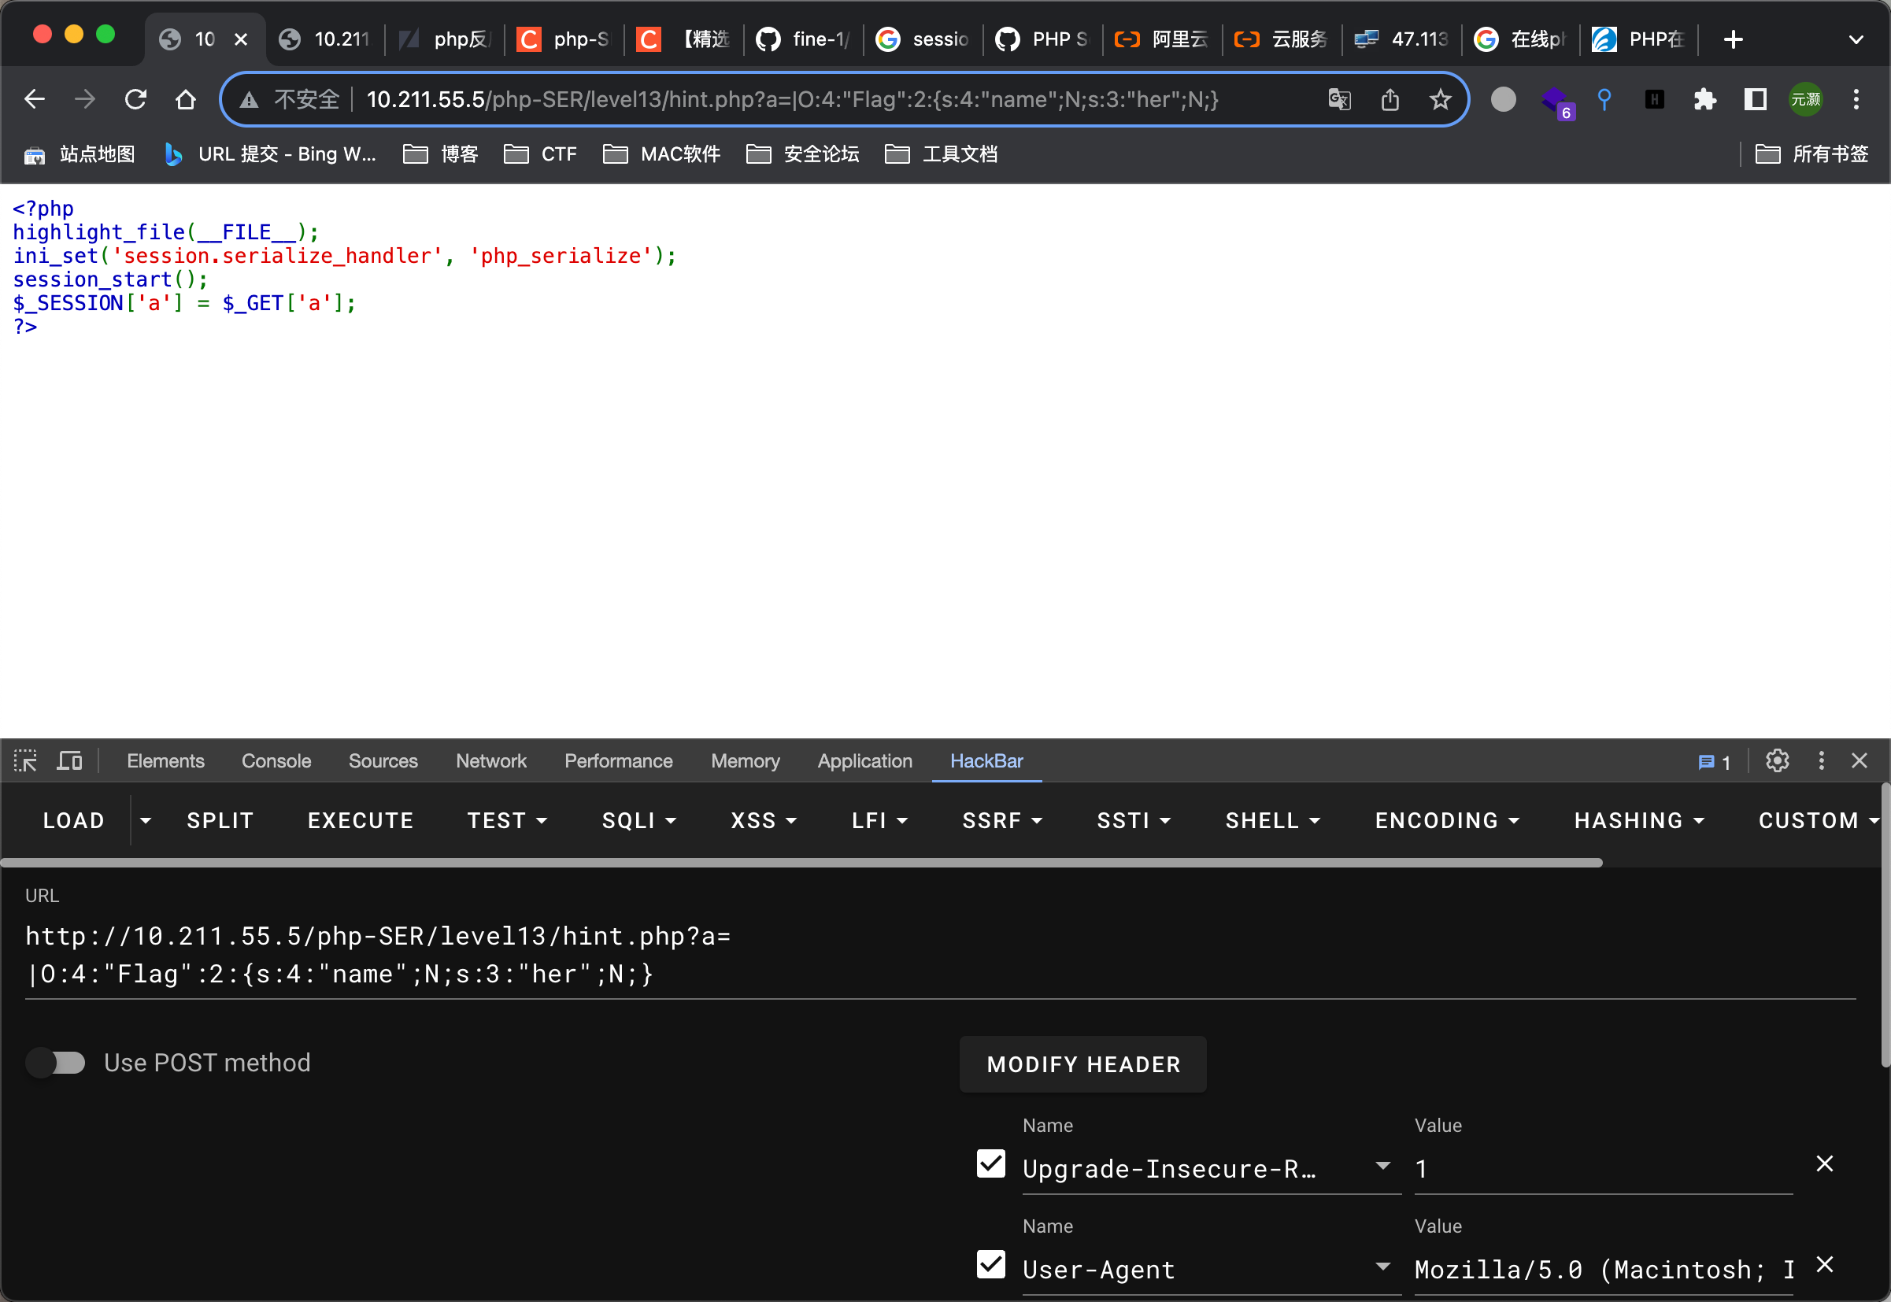1891x1302 pixels.
Task: Open the SSTI dropdown menu
Action: pyautogui.click(x=1133, y=821)
